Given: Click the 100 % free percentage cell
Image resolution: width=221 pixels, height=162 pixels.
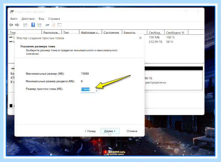Looking at the screenshot, I should point(170,37).
